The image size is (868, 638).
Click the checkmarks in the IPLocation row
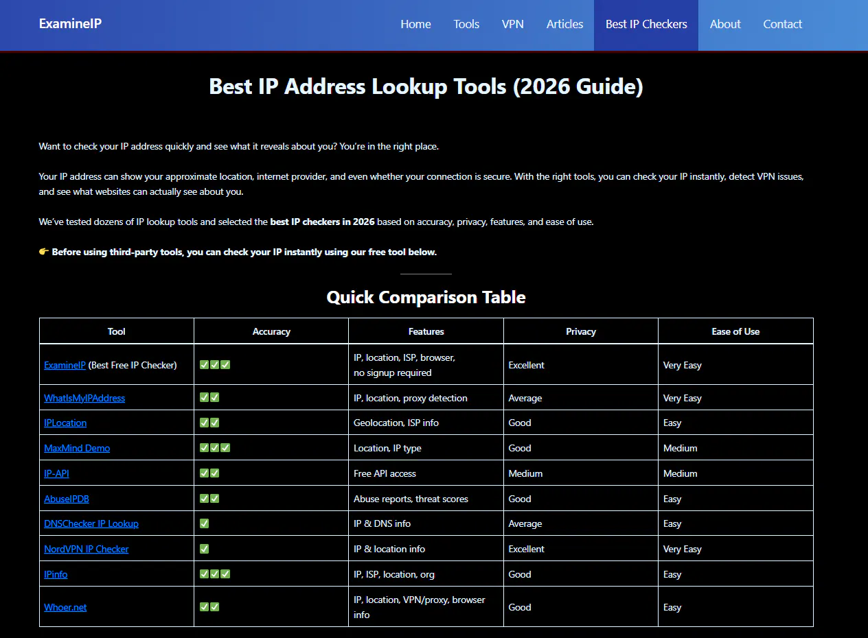(x=209, y=423)
